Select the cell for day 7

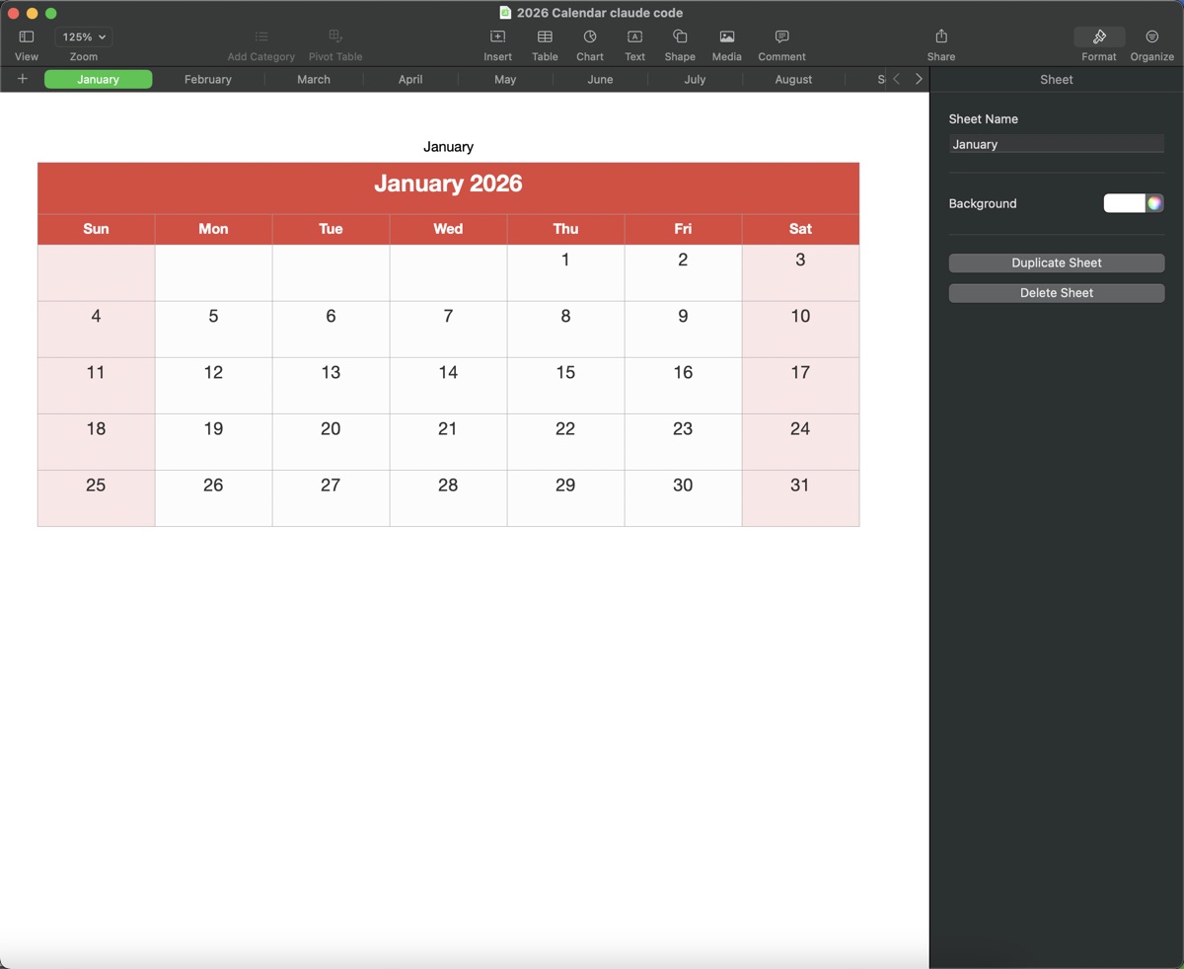tap(448, 329)
